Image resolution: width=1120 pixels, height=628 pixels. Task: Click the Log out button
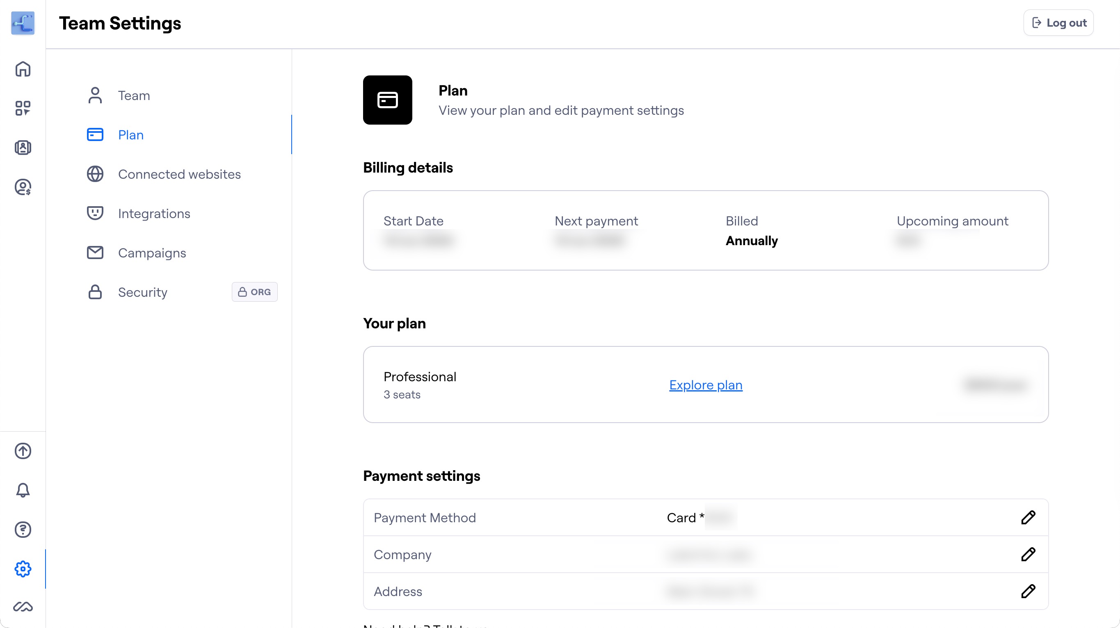pyautogui.click(x=1058, y=23)
